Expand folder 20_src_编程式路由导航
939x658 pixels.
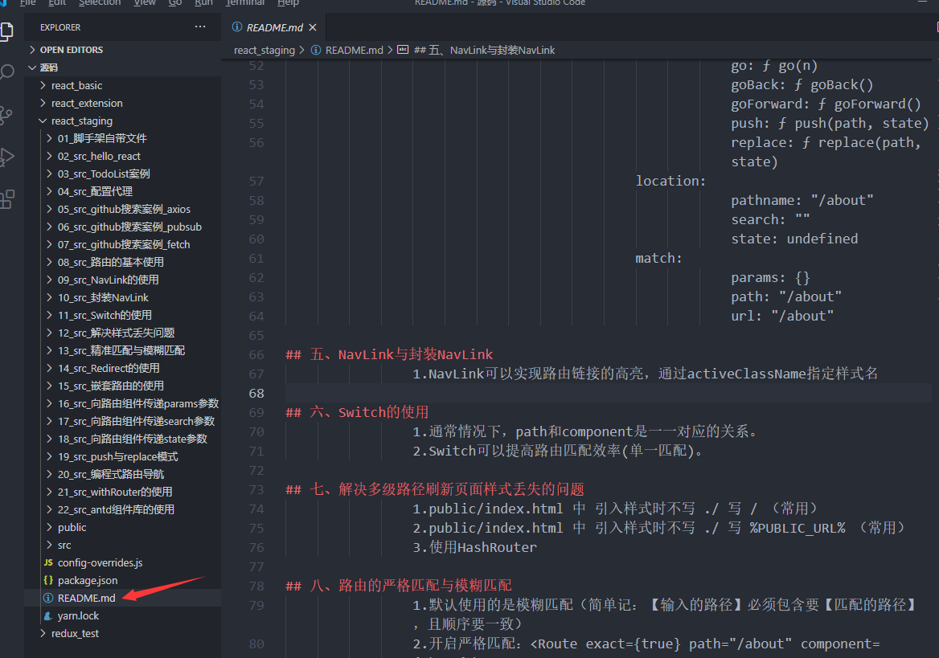(x=49, y=474)
